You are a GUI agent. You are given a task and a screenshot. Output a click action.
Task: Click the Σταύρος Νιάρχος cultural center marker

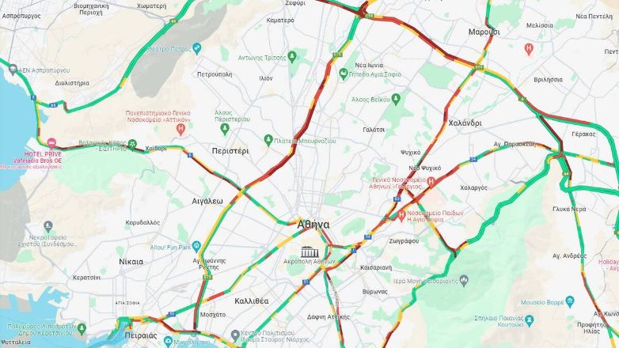235,335
